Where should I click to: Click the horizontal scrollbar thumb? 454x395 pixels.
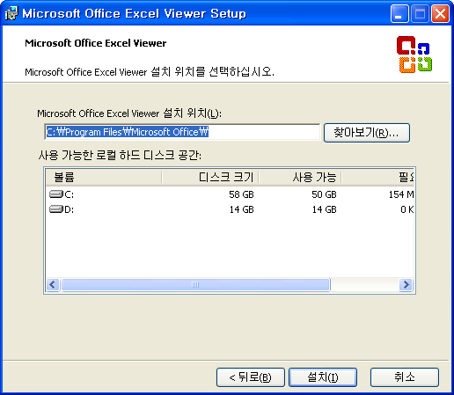tap(195, 284)
